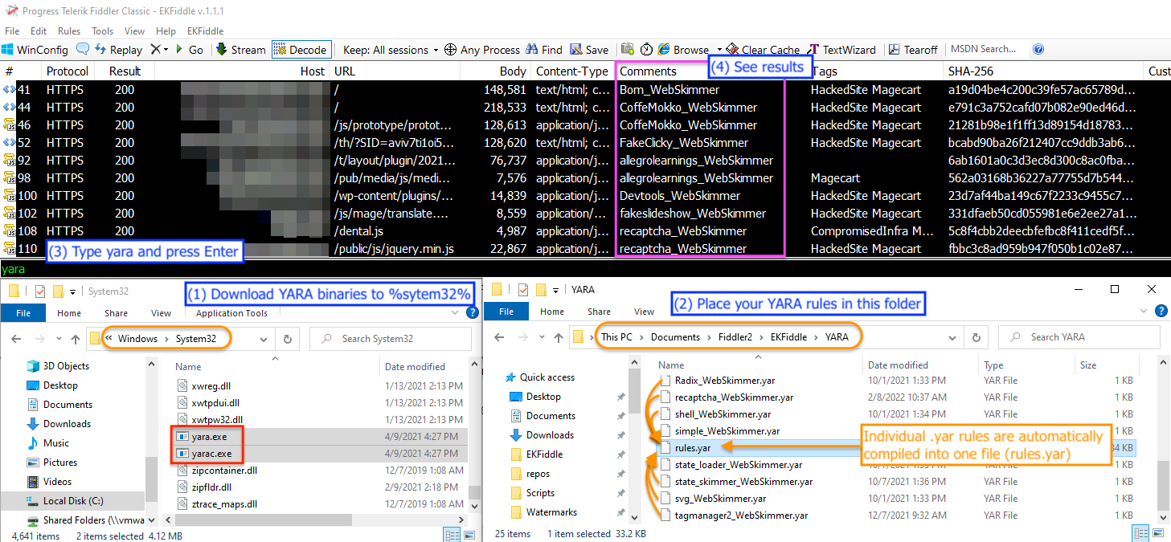Image resolution: width=1171 pixels, height=542 pixels.
Task: Select session 52 FakeClicky_WebSkimmer row
Action: (x=585, y=143)
